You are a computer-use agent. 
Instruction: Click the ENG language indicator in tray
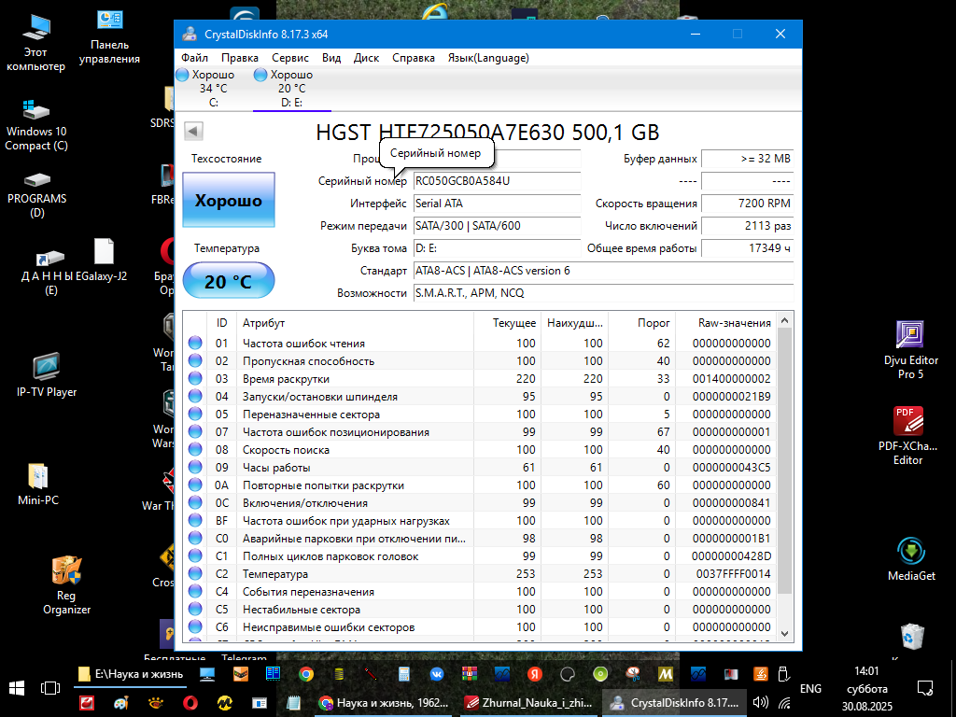[x=810, y=689]
